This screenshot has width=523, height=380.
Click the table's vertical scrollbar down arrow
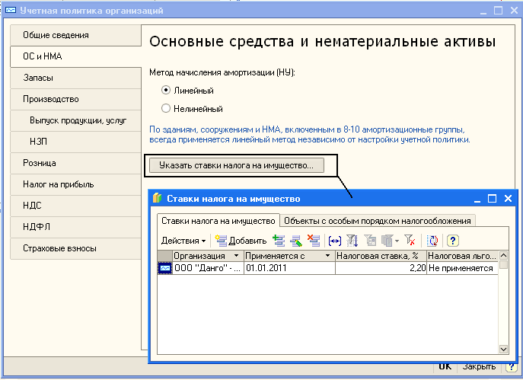pos(503,348)
